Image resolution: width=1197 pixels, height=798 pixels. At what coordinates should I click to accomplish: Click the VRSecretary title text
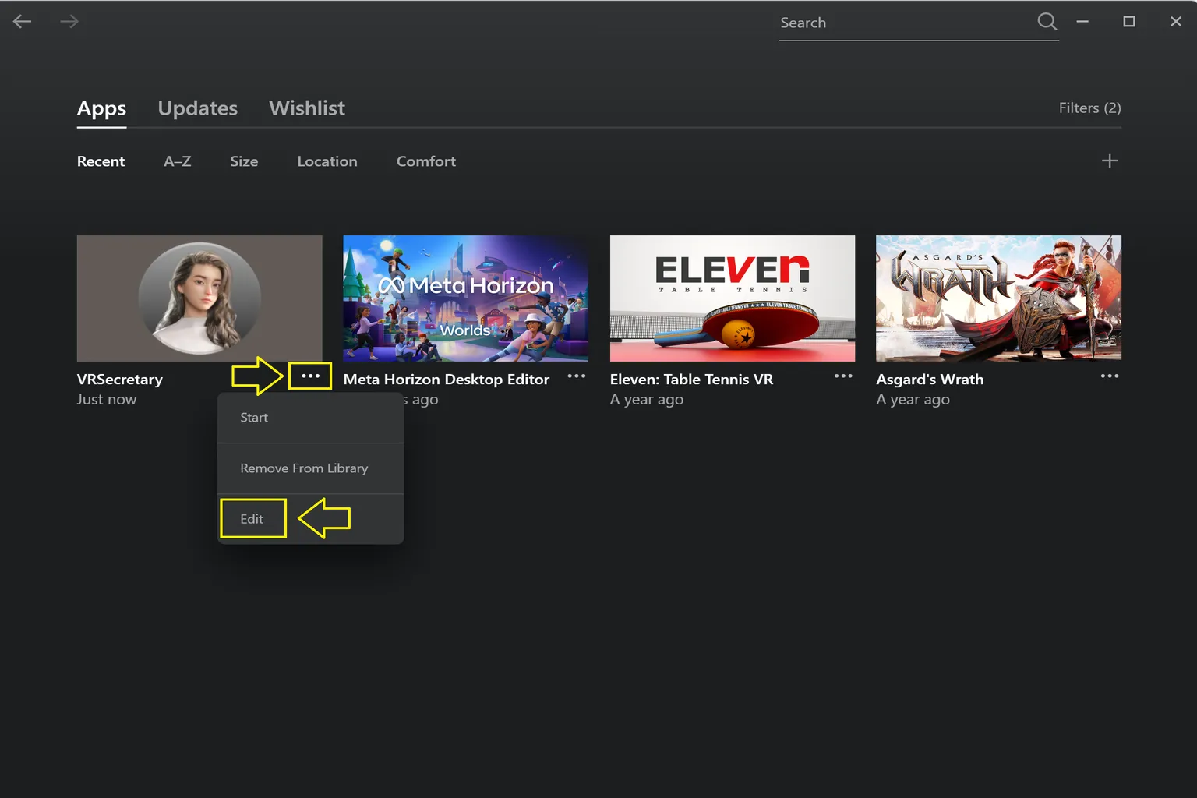click(x=120, y=380)
